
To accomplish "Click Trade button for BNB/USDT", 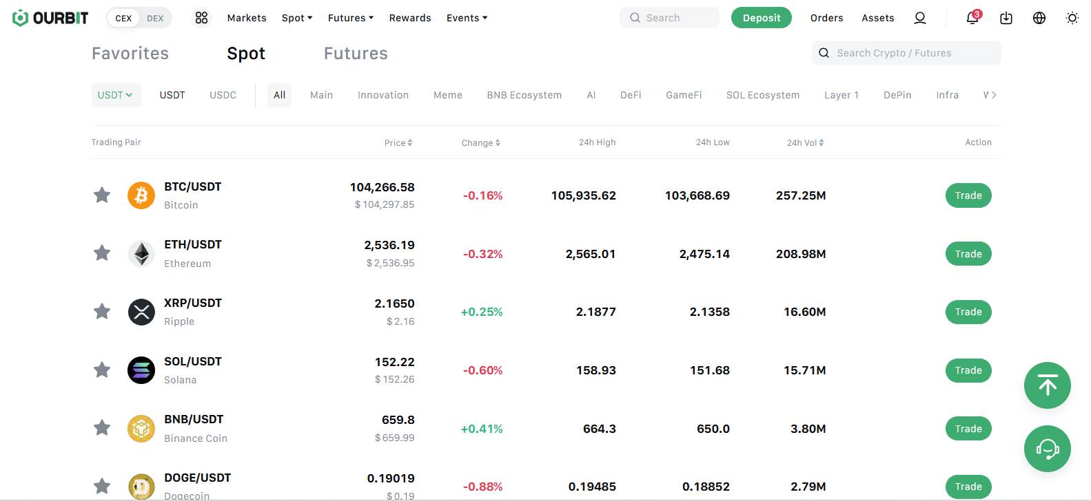I will point(968,429).
